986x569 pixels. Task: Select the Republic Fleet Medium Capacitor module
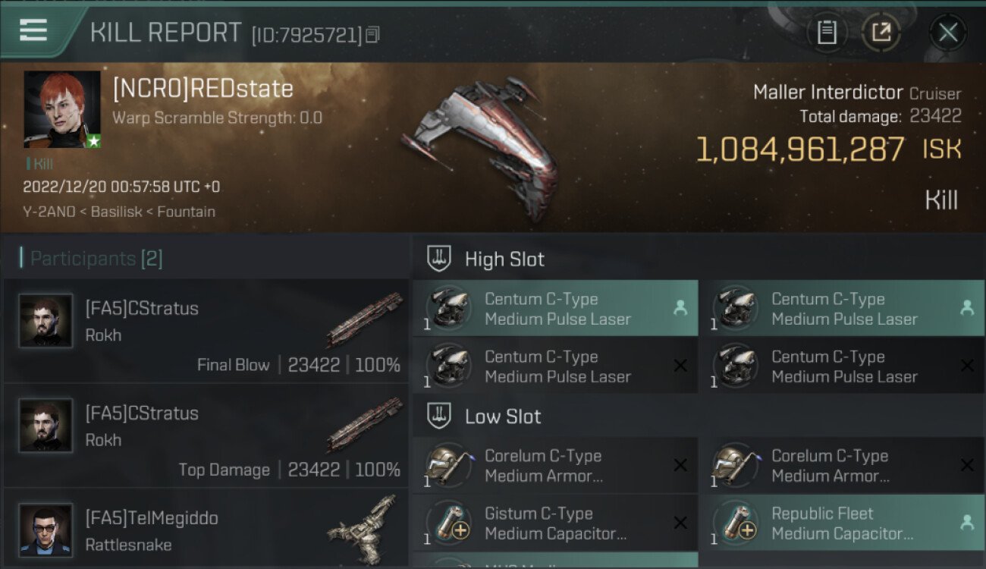coord(841,523)
